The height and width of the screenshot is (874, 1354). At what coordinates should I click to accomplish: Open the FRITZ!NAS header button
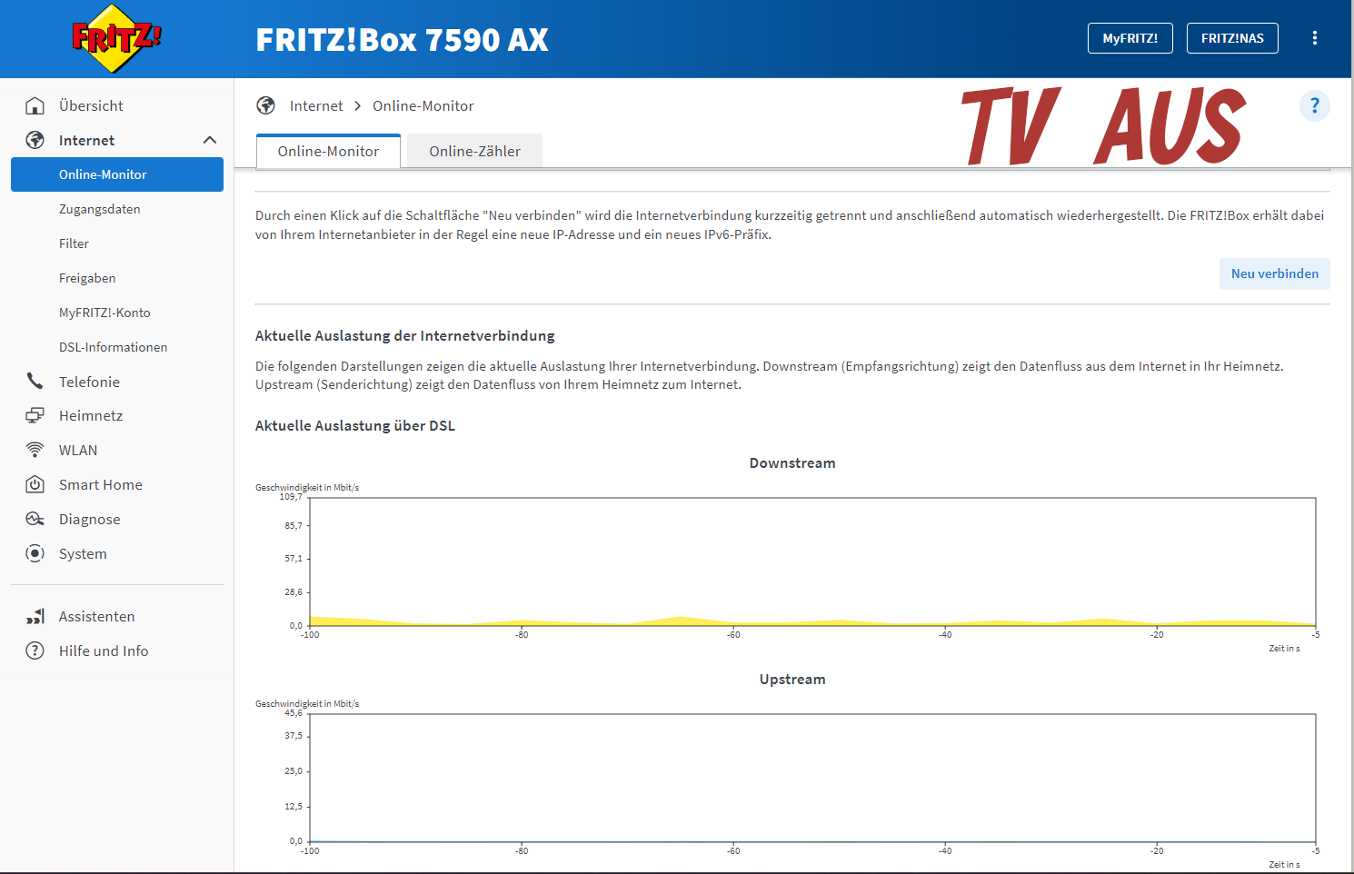pos(1232,38)
